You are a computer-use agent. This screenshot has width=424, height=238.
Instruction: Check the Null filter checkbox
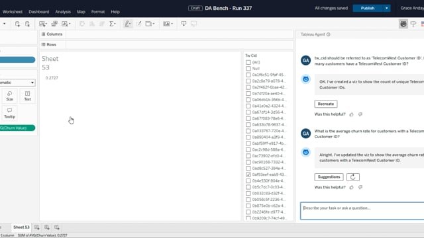[x=248, y=69]
